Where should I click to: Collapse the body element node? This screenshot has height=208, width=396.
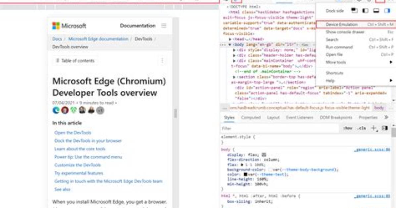[229, 45]
